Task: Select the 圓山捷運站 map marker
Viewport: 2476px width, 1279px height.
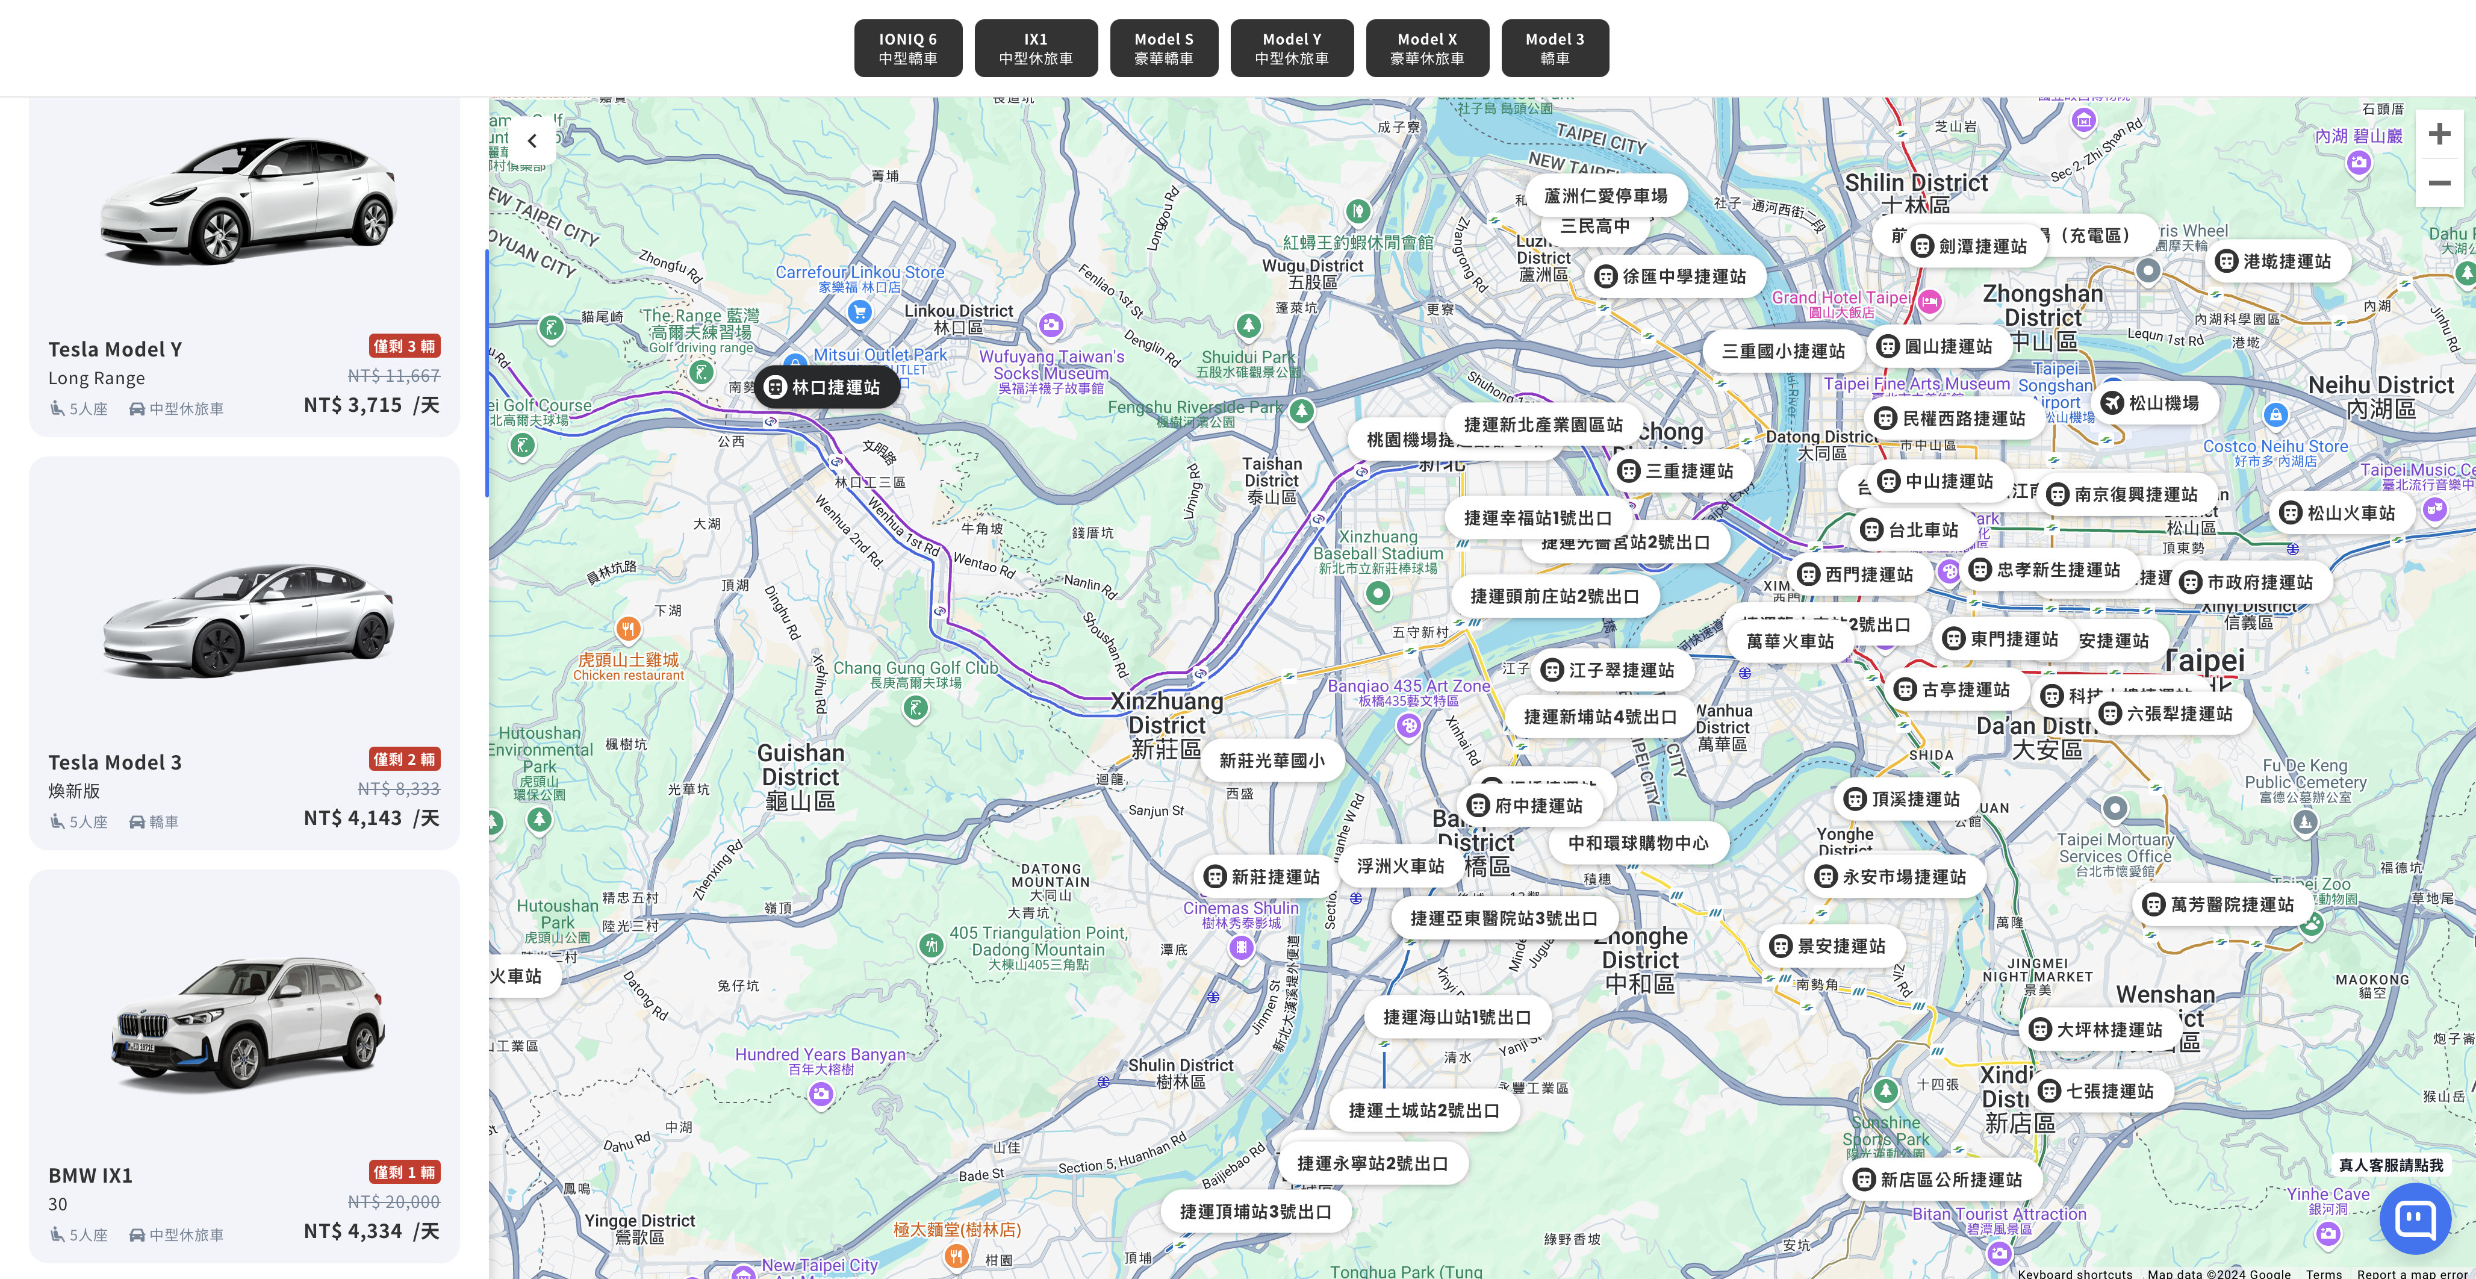Action: coord(1939,346)
